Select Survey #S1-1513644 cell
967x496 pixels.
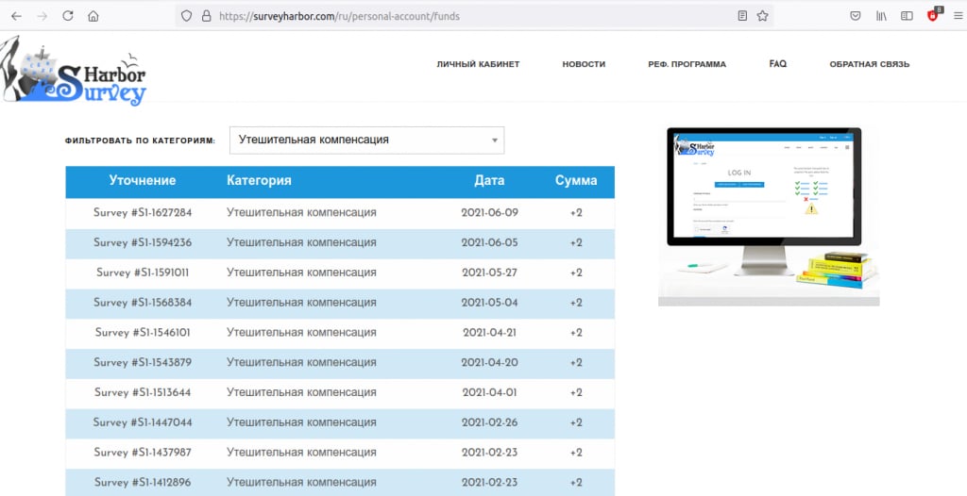point(143,392)
